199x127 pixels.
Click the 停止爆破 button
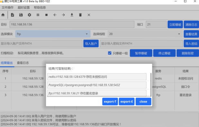(x=164, y=53)
